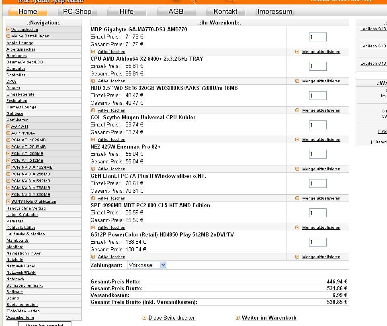The height and width of the screenshot is (326, 387).
Task: Open the Hilfe tab
Action: pyautogui.click(x=126, y=12)
